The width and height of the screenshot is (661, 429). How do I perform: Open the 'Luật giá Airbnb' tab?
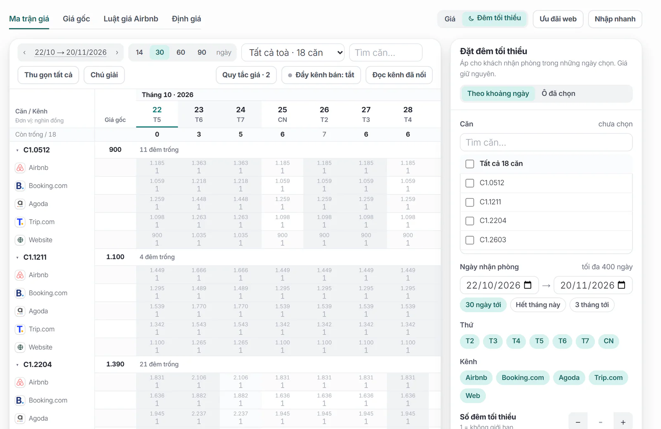(131, 19)
